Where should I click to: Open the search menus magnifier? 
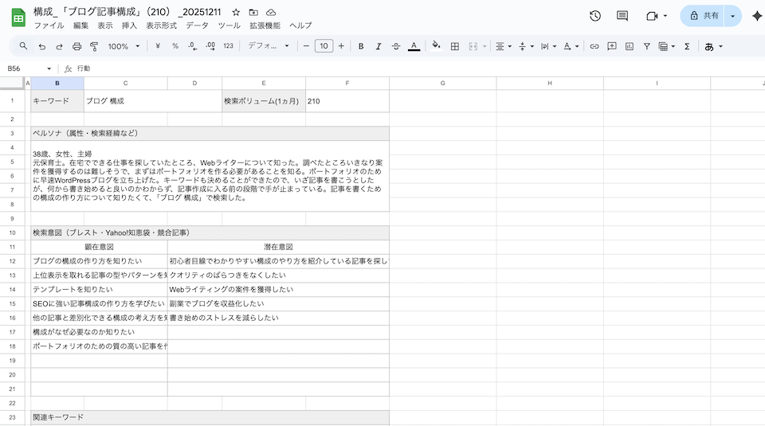[23, 46]
